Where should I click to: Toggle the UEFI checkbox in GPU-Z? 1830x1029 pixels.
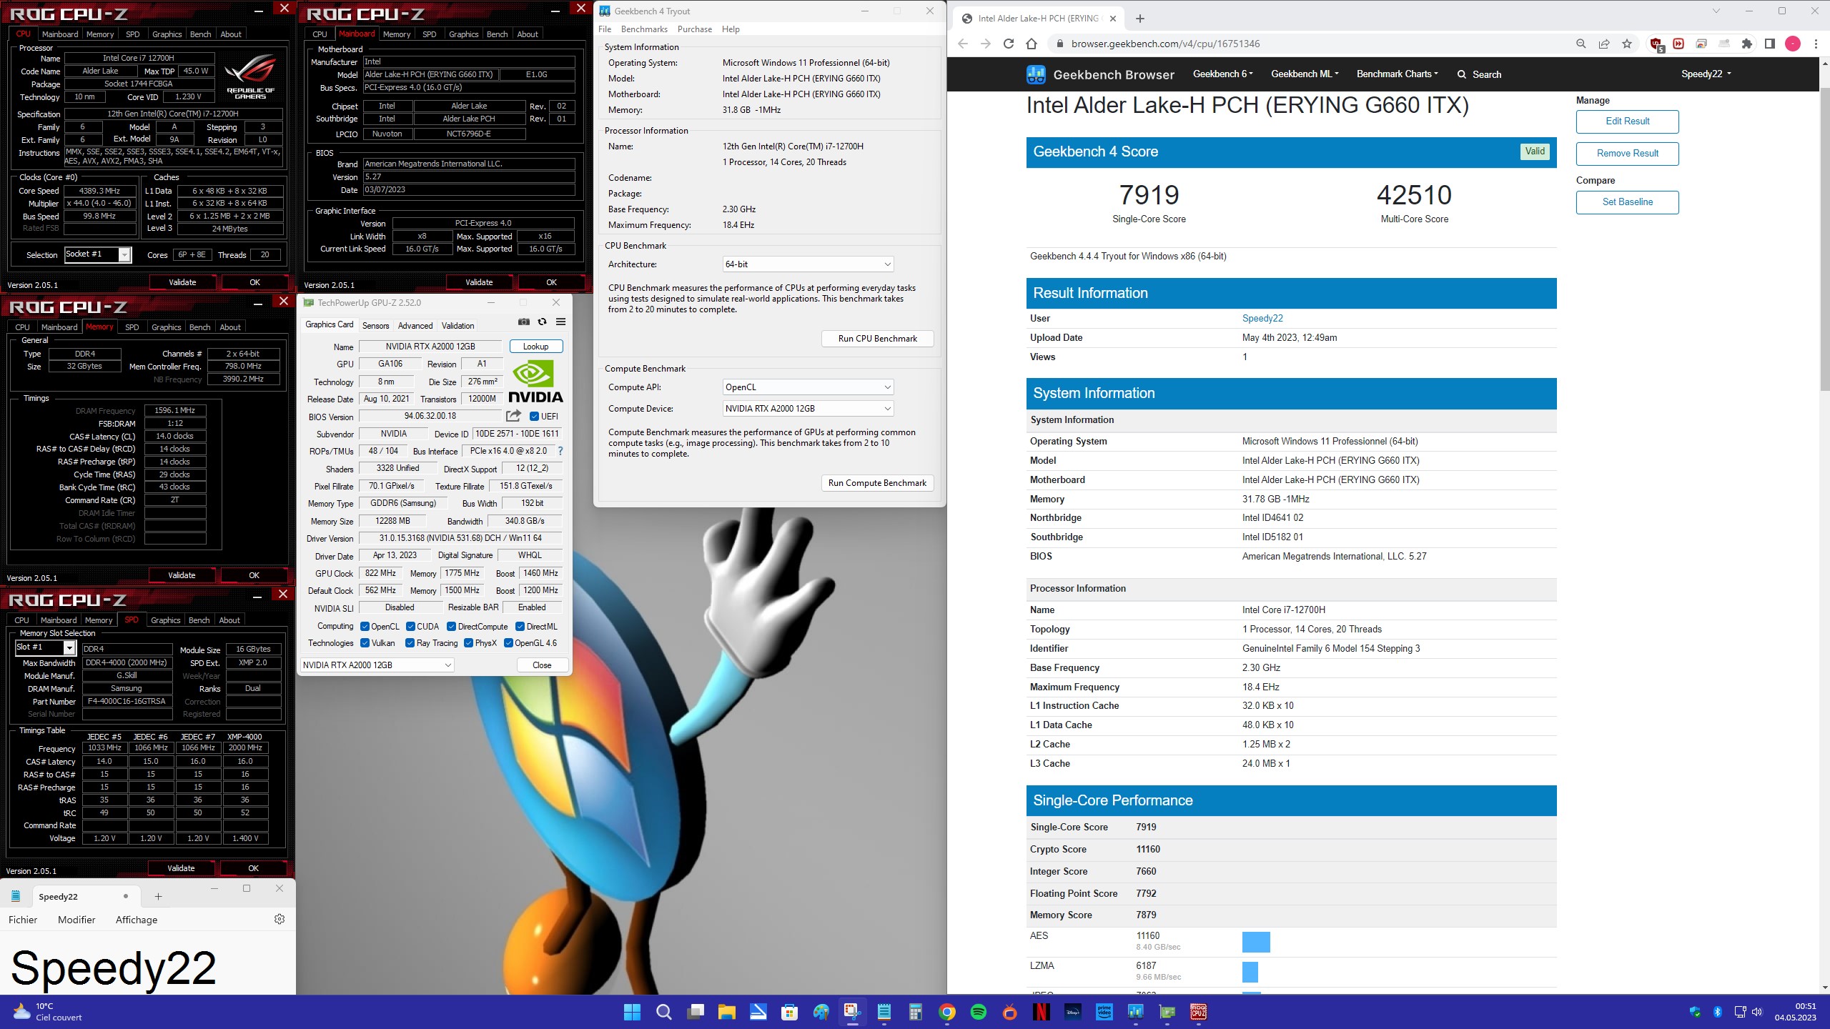coord(534,417)
